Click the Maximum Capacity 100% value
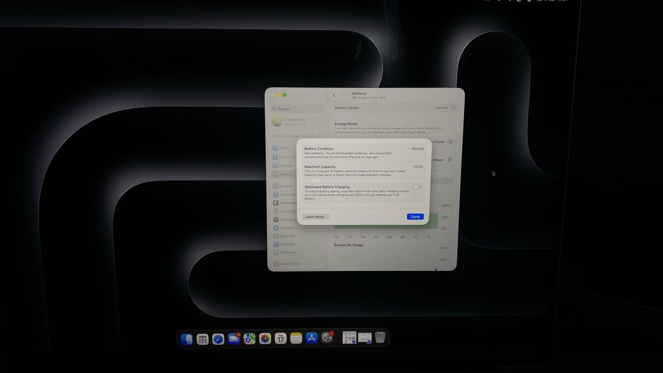 (418, 167)
